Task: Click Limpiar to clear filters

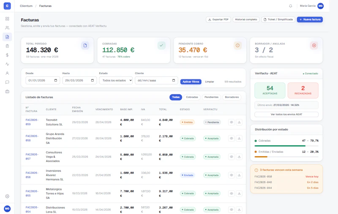Action: tap(210, 82)
